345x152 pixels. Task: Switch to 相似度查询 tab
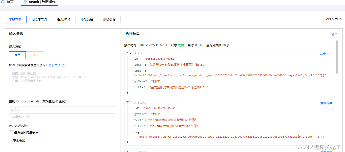[39, 20]
